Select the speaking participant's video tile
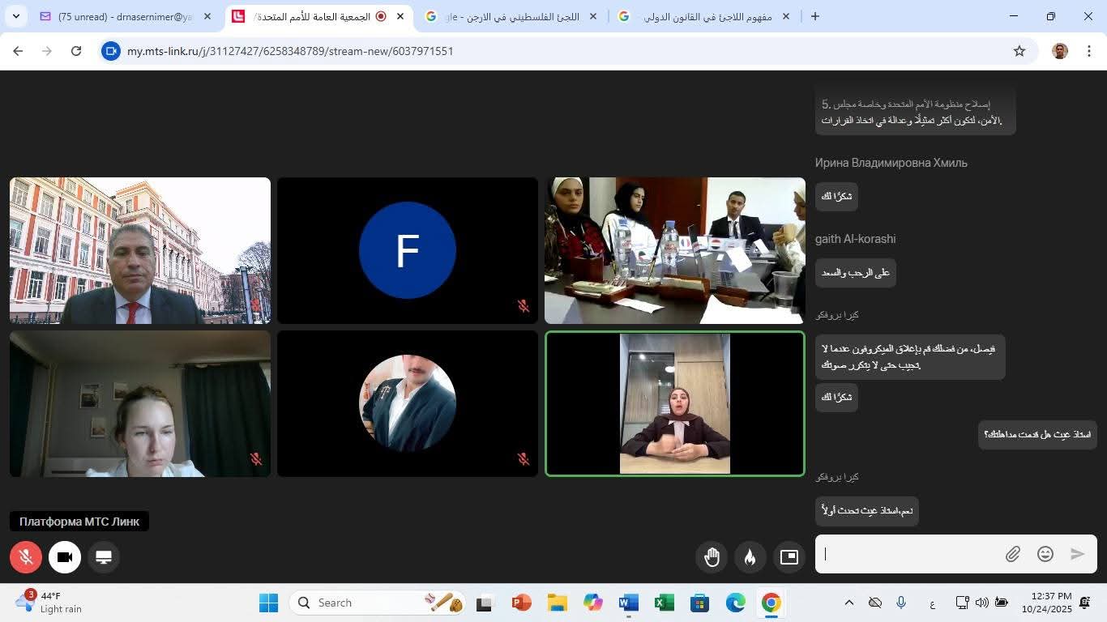Screen dimensions: 1107x622 tap(675, 403)
